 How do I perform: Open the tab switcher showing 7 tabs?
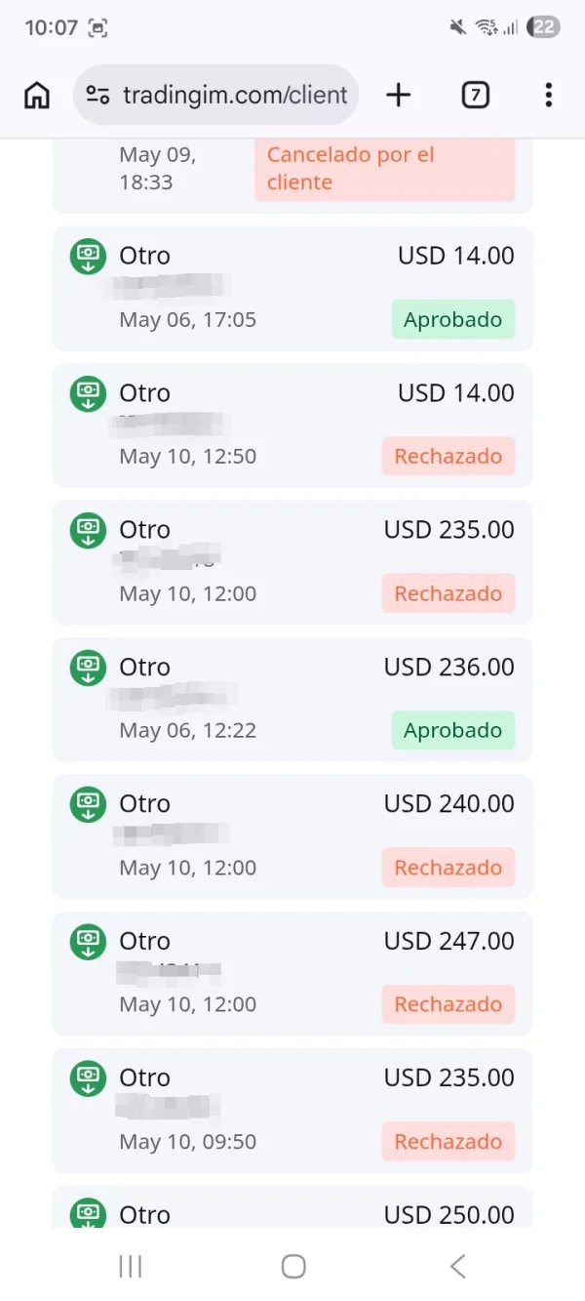tap(475, 95)
